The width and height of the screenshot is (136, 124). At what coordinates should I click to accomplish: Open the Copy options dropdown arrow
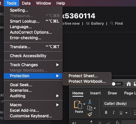pos(95,108)
